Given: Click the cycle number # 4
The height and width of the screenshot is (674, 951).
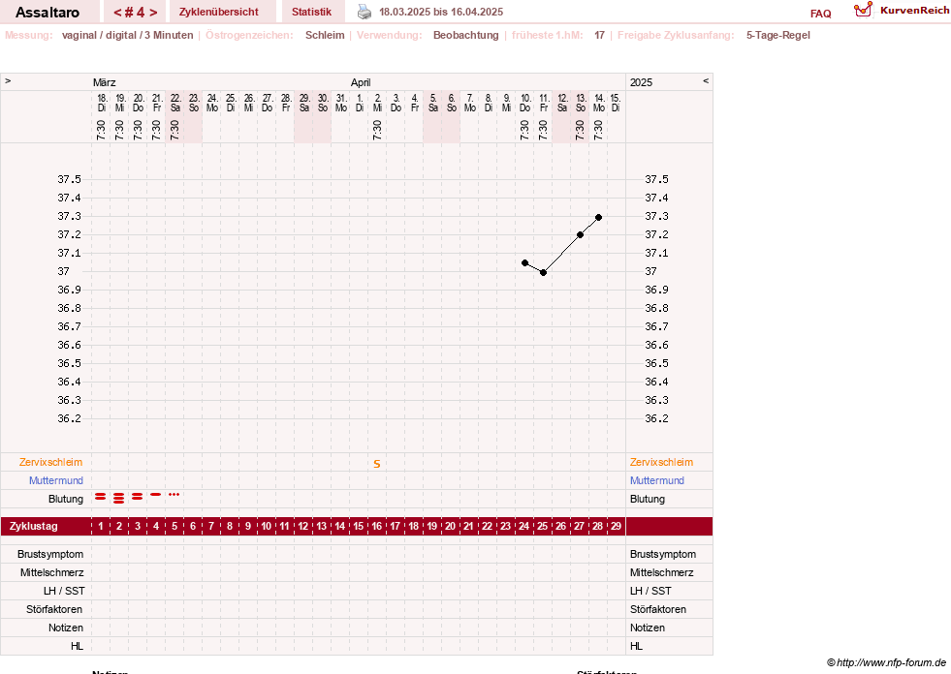Looking at the screenshot, I should click(x=136, y=13).
